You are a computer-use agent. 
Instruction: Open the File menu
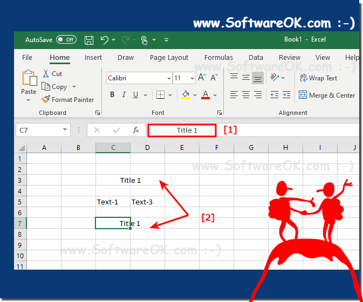[27, 57]
